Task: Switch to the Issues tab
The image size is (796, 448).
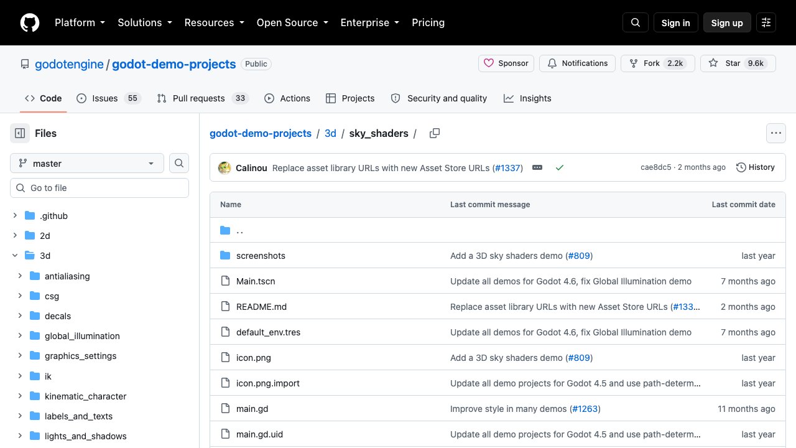Action: 109,98
